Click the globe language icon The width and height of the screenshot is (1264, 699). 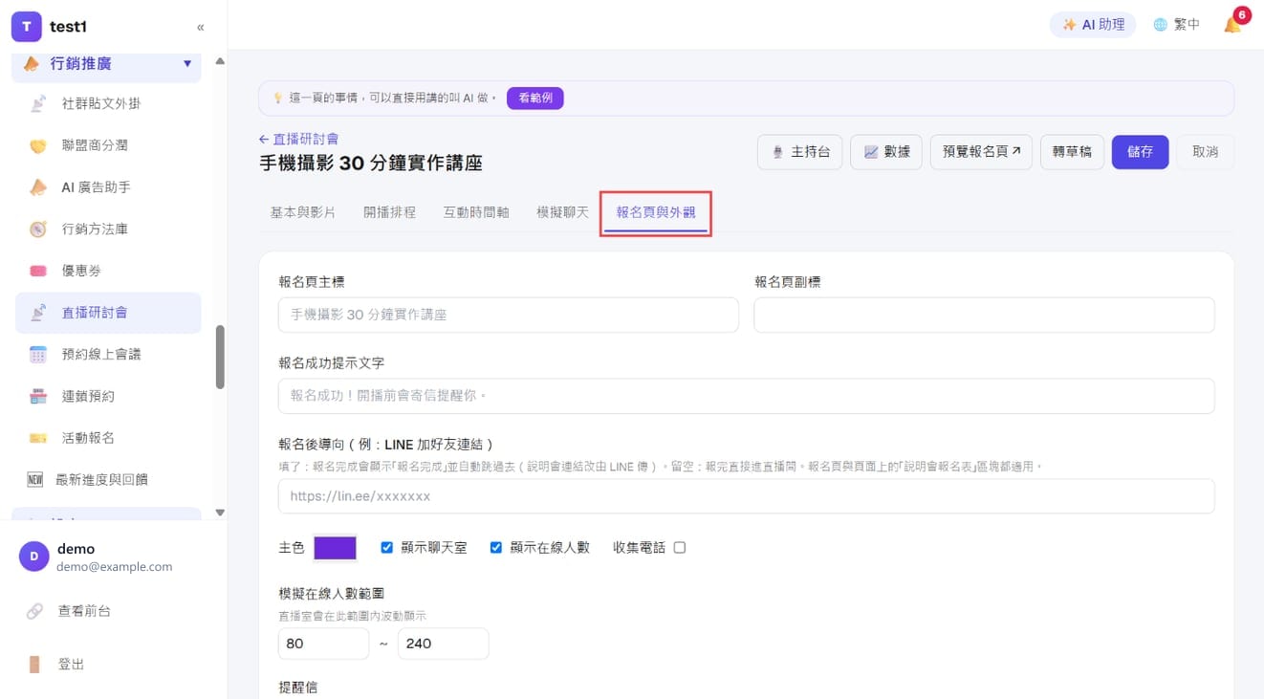1161,25
